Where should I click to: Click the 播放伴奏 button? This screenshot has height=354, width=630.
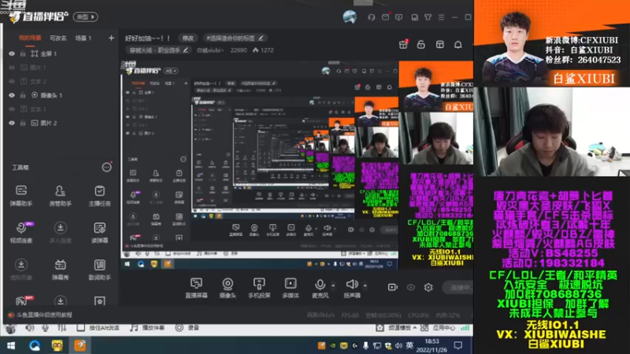pos(147,328)
